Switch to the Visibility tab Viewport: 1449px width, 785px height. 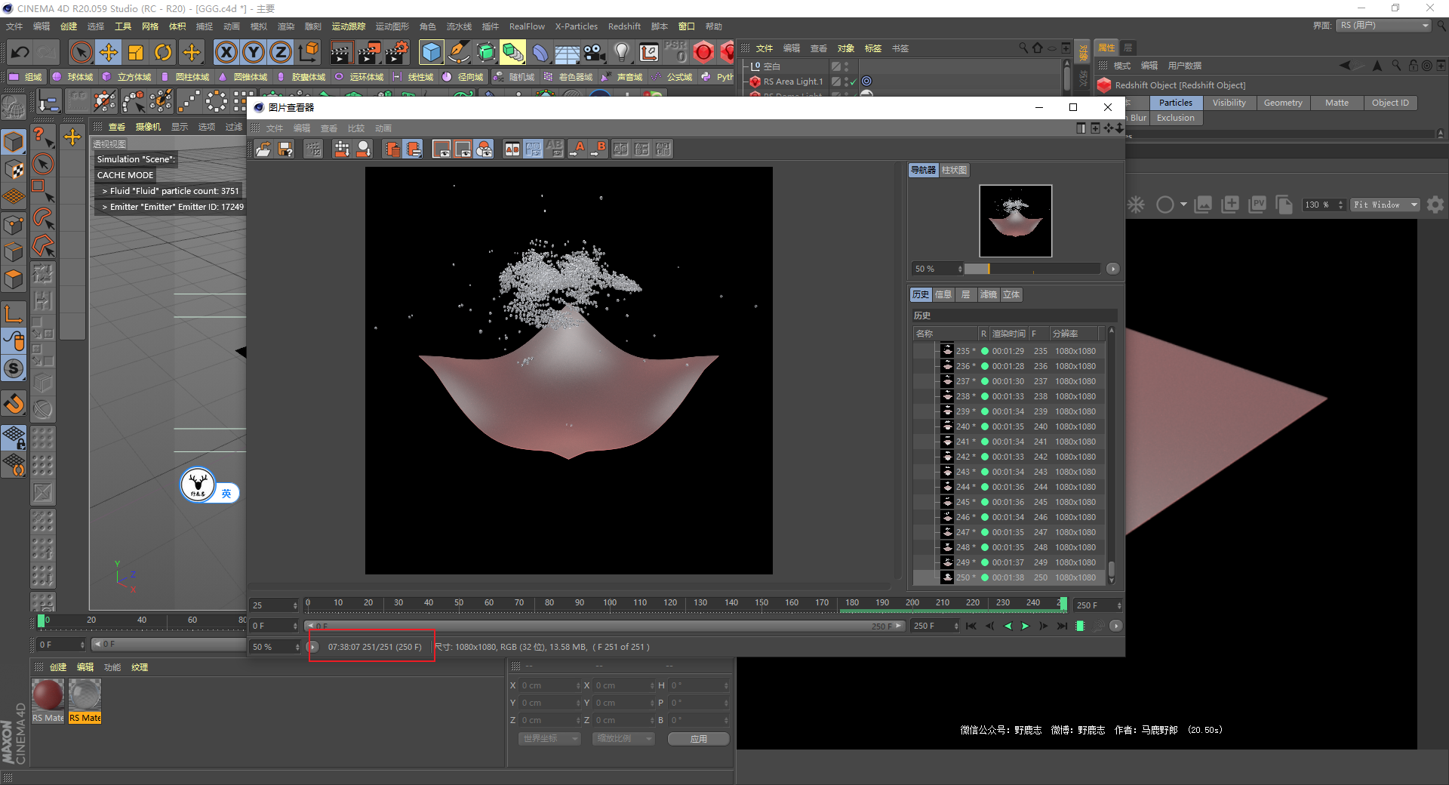(x=1229, y=103)
